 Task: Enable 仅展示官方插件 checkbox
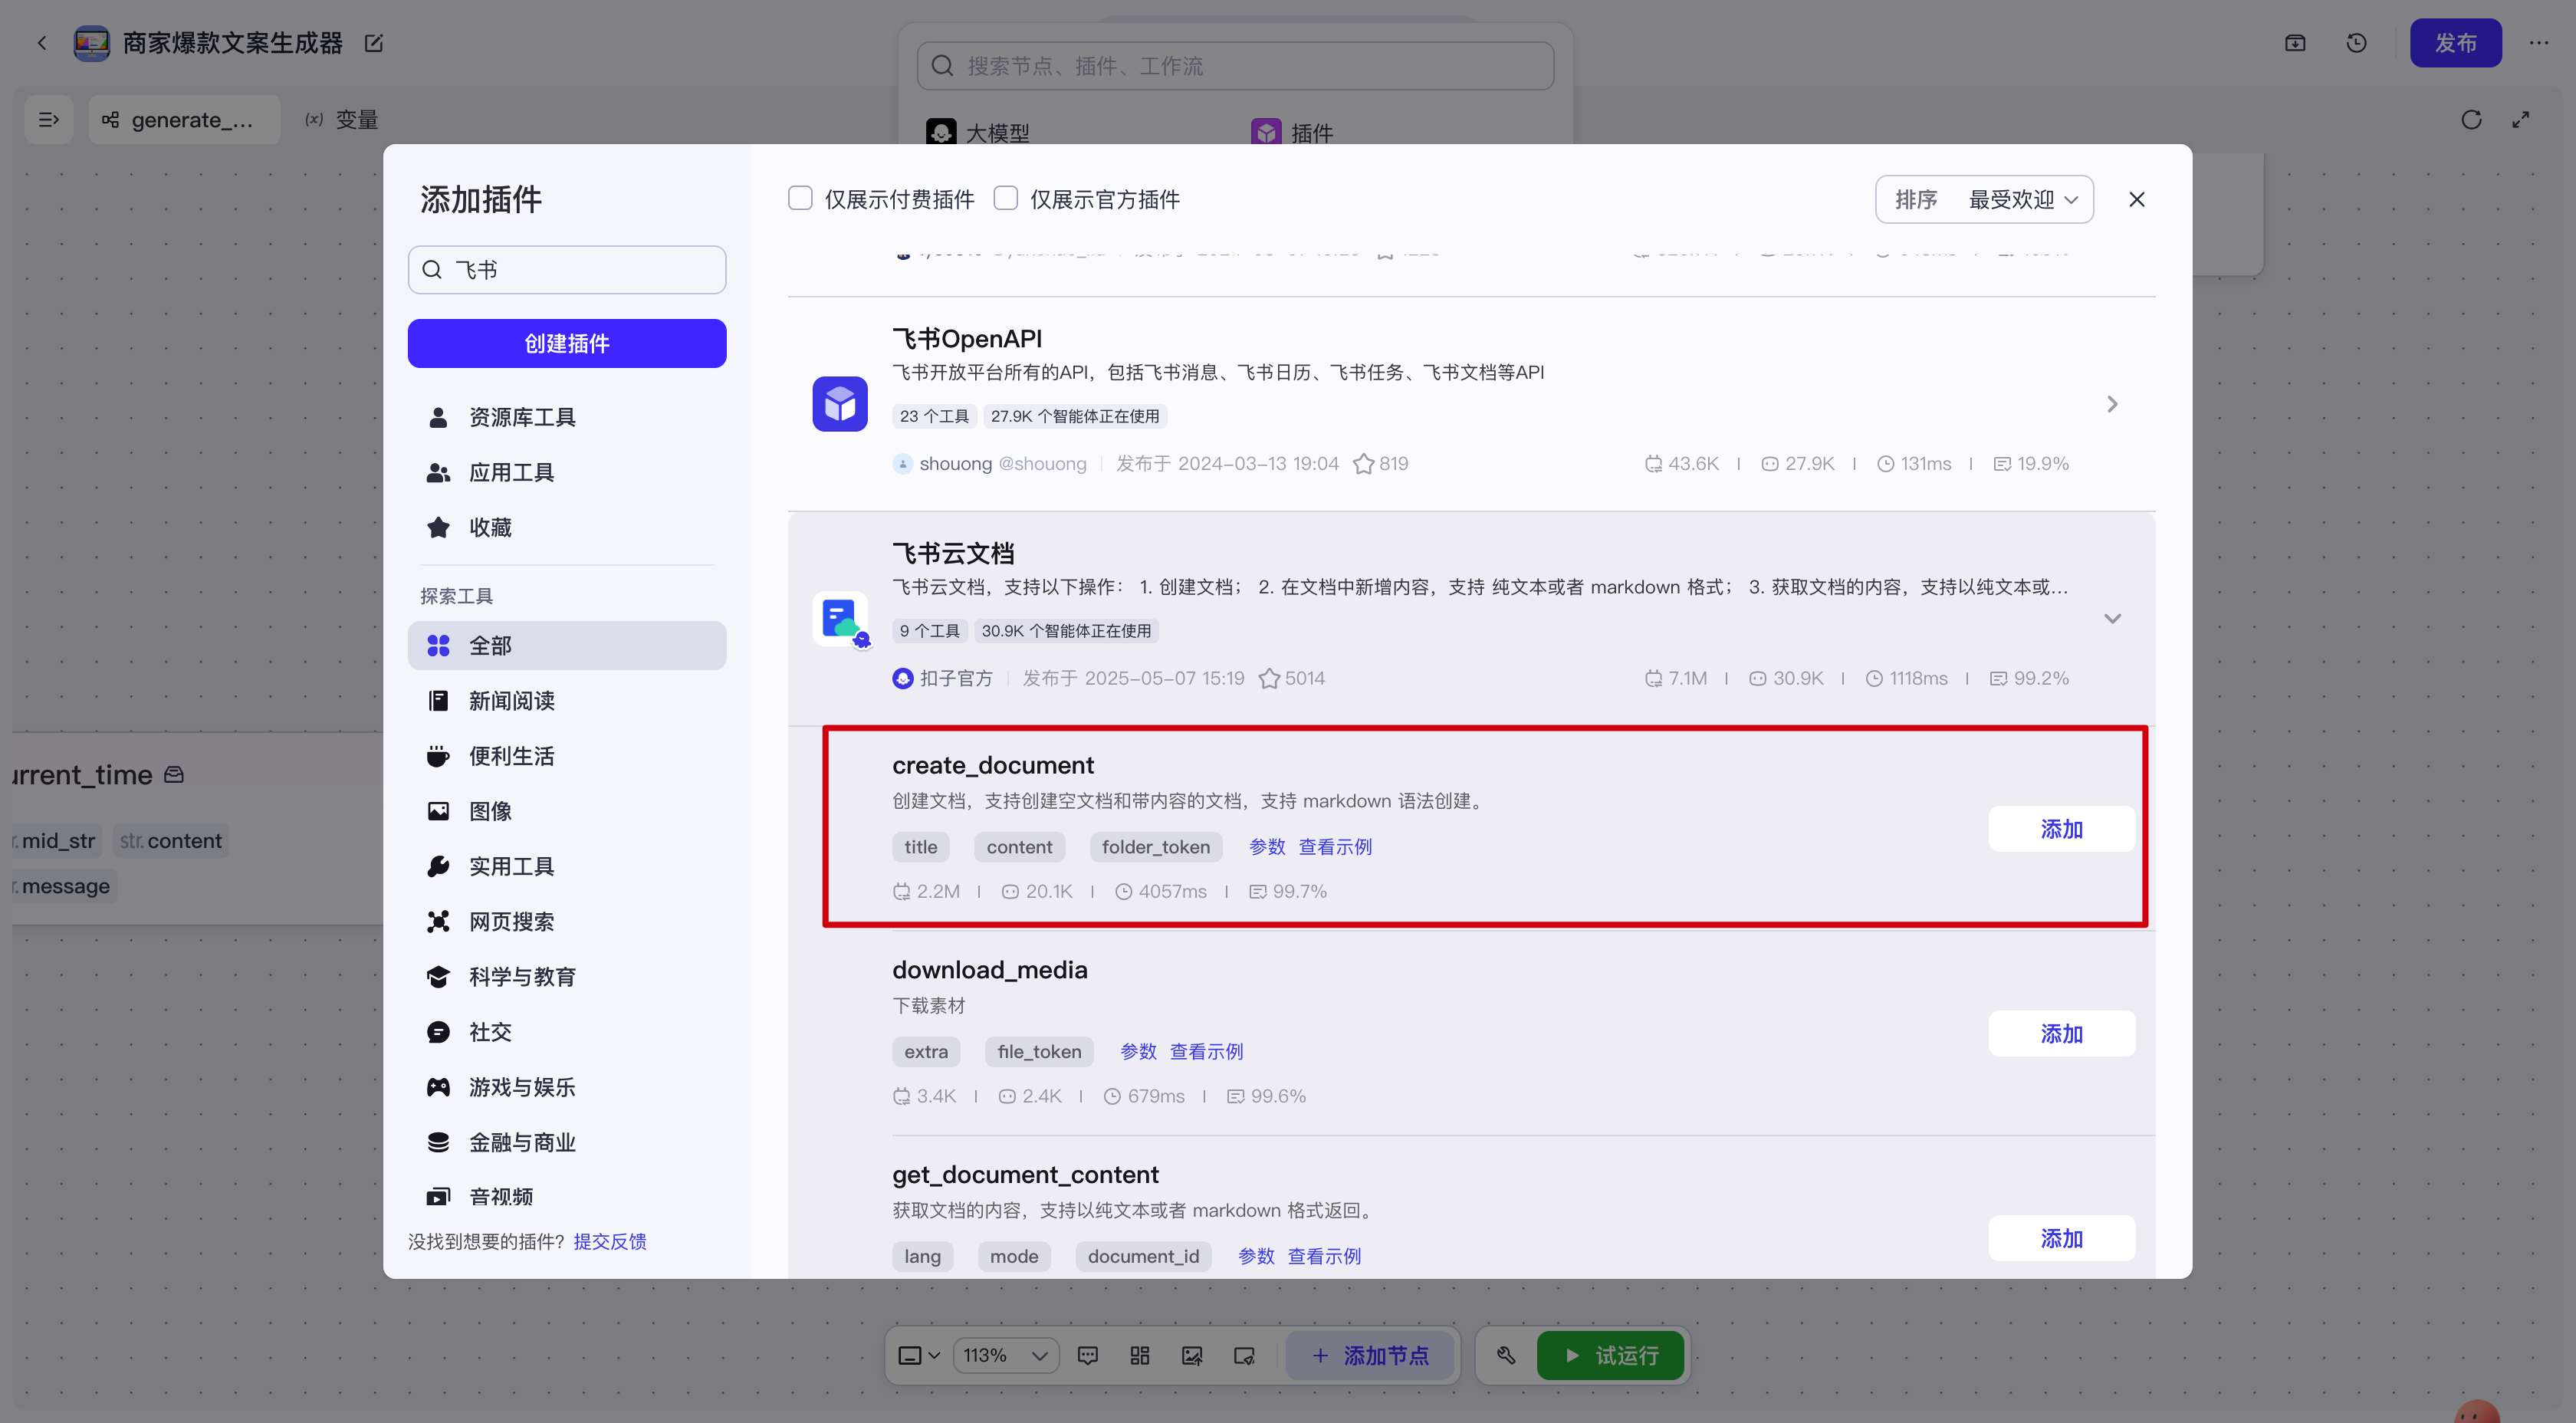coord(1006,199)
